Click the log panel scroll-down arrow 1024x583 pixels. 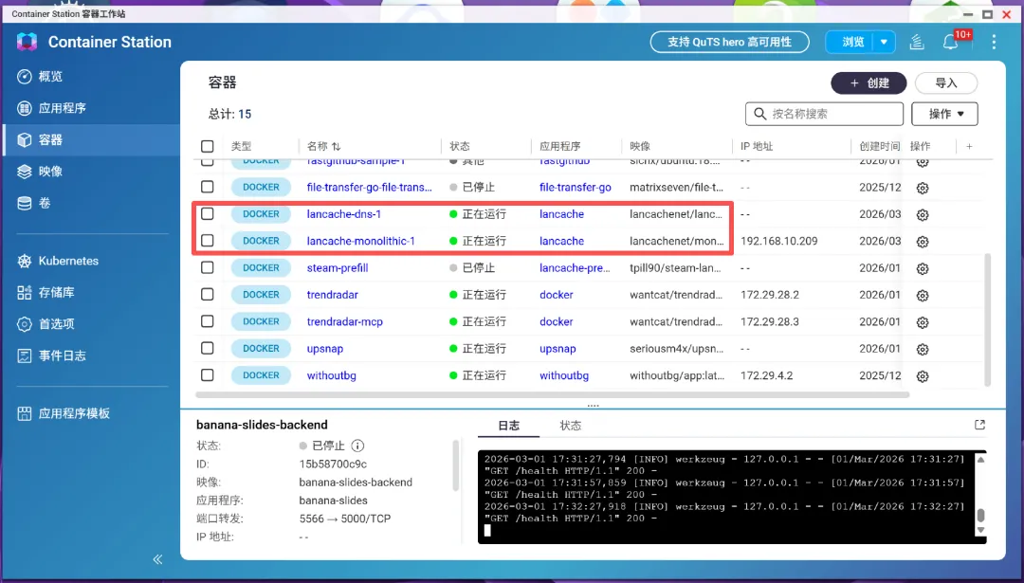980,531
